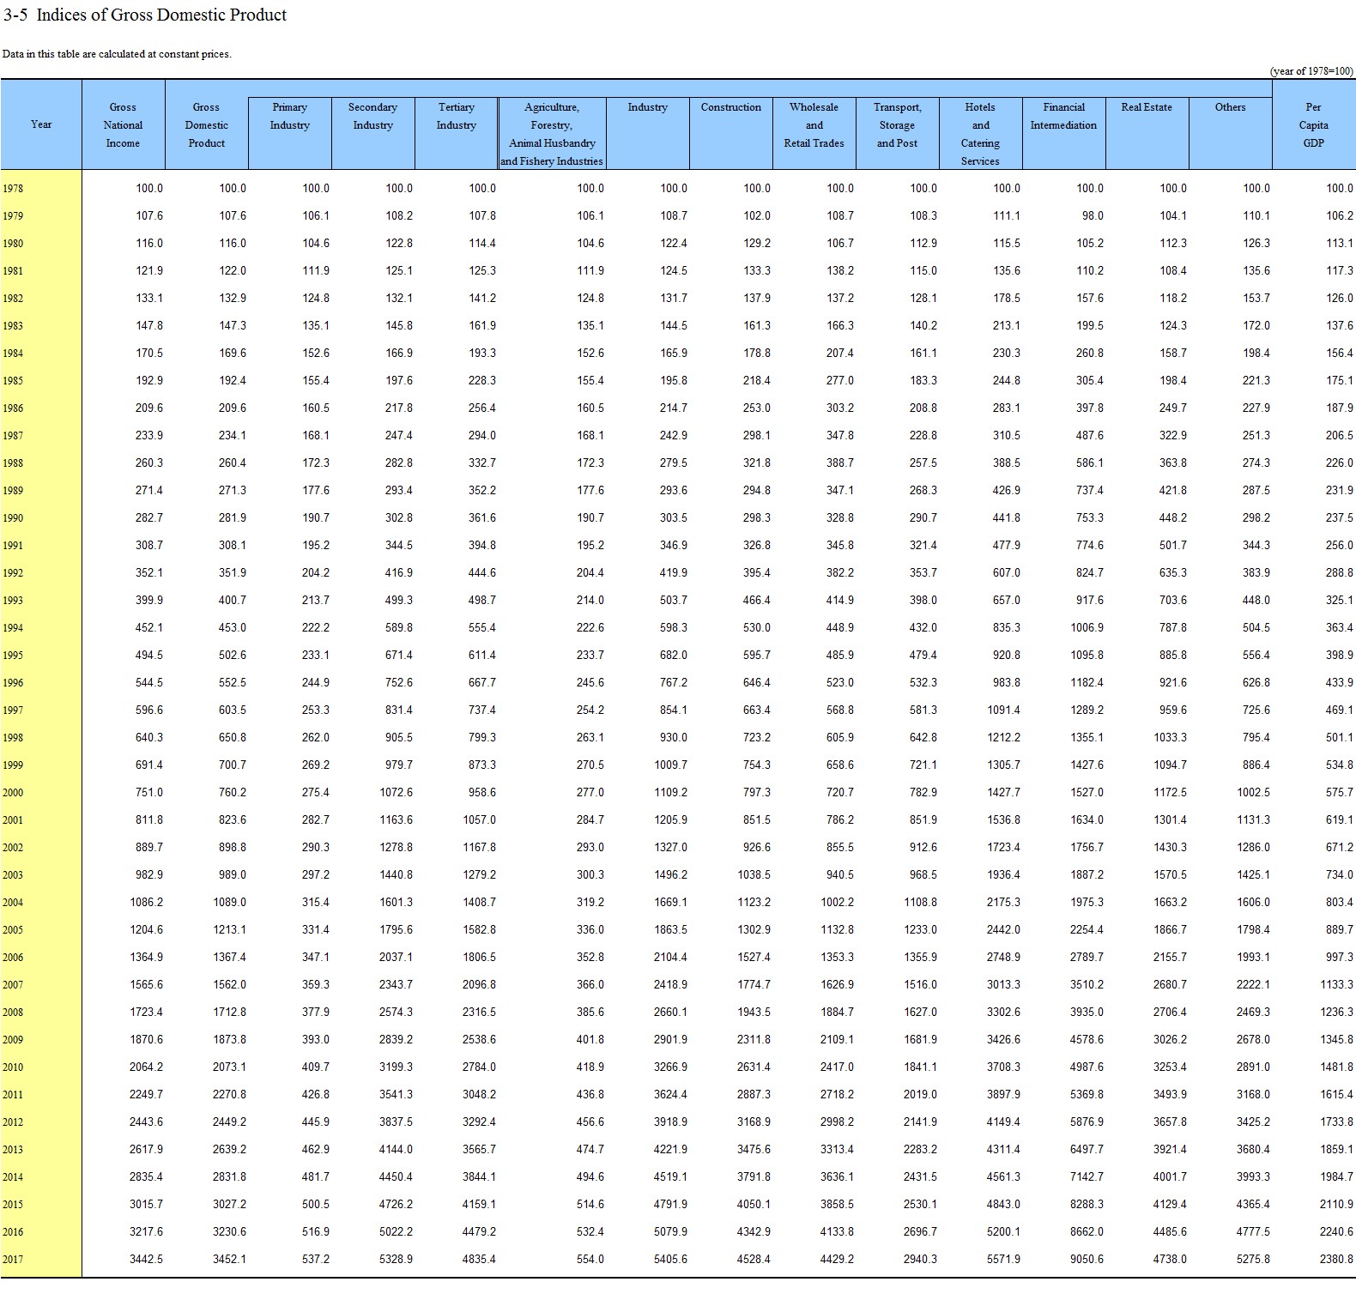This screenshot has height=1306, width=1356.
Task: Click the 1982 Hotels and Catering value 178.5
Action: click(x=1007, y=298)
